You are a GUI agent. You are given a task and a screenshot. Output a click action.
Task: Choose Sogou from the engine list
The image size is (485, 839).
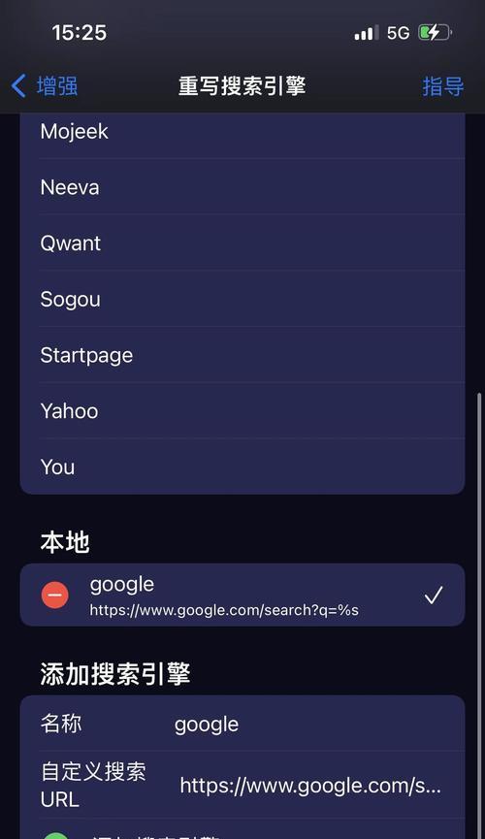tap(242, 299)
